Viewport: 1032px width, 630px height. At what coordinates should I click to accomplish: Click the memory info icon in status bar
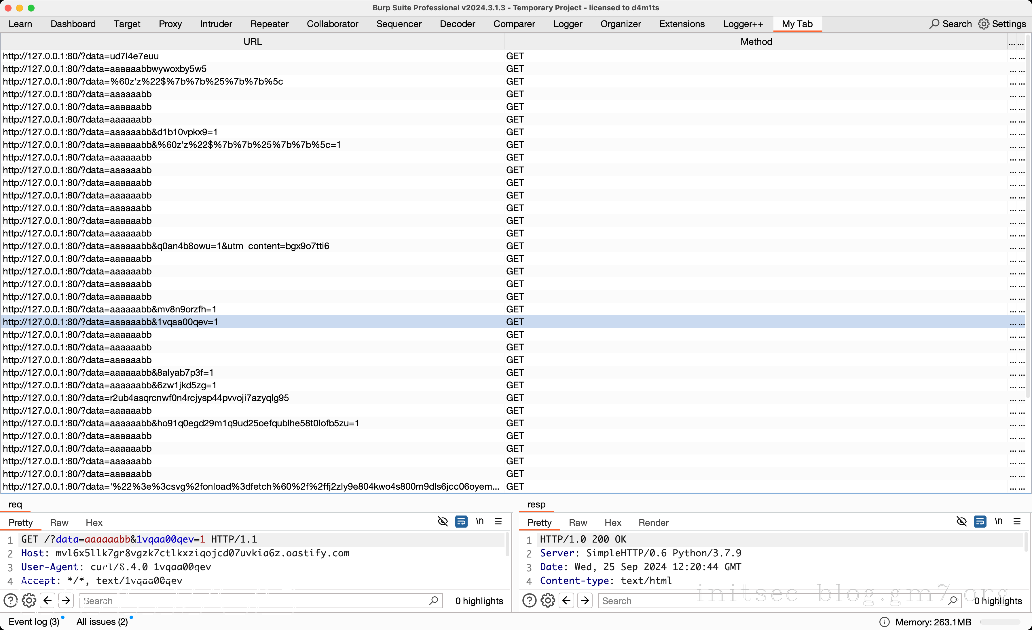click(884, 622)
